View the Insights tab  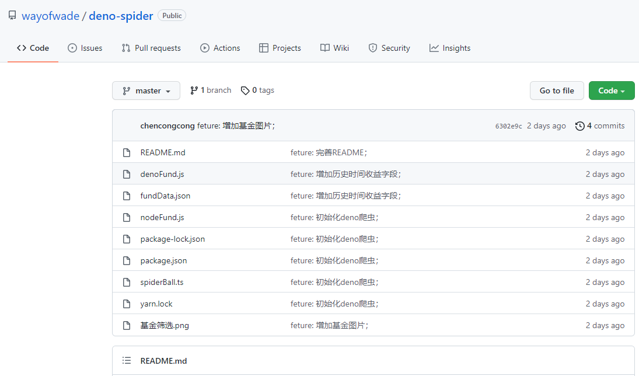(x=450, y=48)
